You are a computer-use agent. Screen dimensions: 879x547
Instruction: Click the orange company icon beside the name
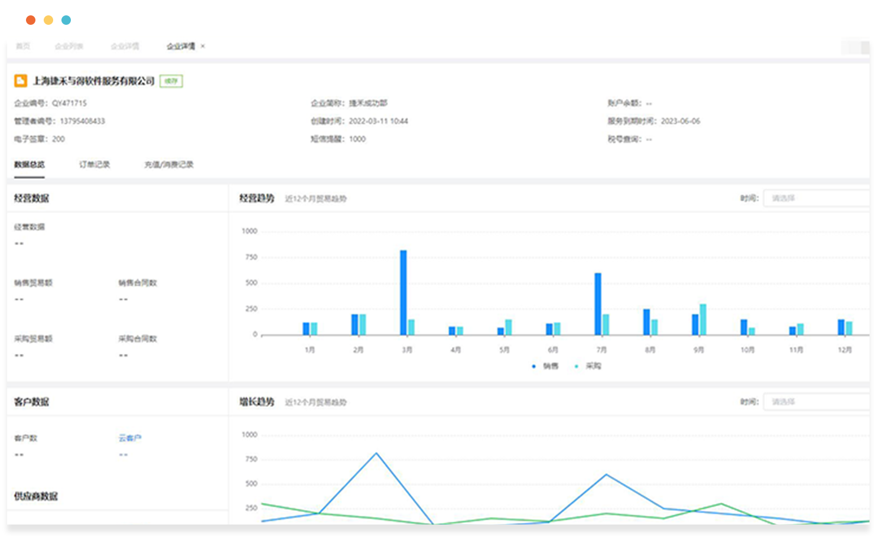point(21,81)
